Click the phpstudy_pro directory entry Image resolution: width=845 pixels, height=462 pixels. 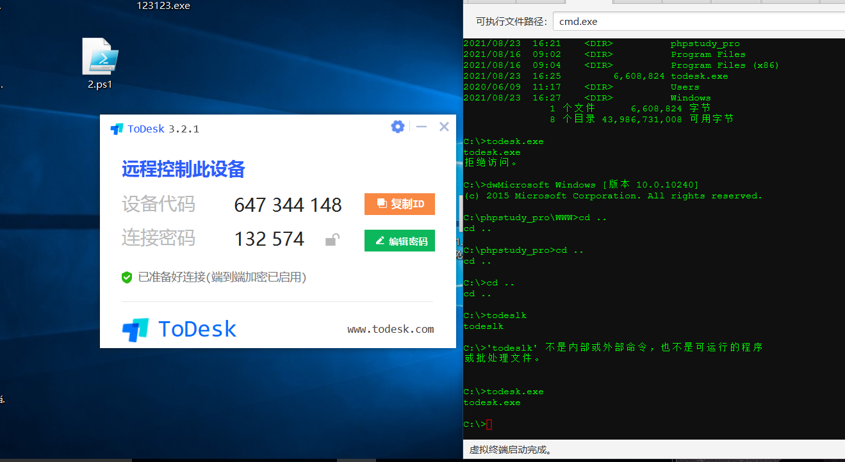point(705,44)
